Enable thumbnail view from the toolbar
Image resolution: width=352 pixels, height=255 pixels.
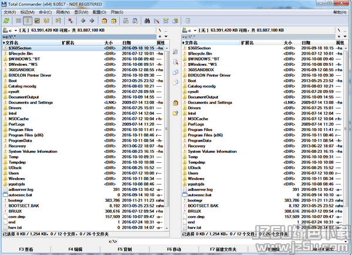coord(37,21)
